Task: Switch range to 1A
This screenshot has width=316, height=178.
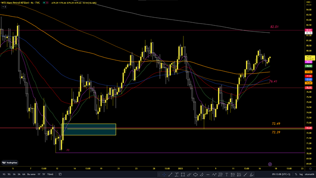Action: click(x=14, y=174)
